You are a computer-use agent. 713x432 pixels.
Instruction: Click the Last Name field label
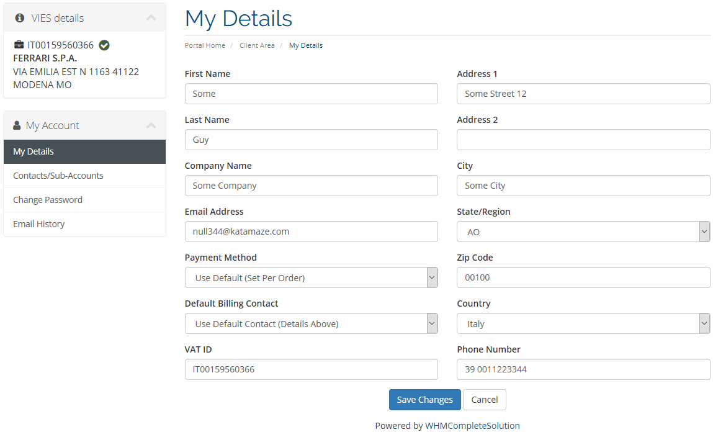pos(207,120)
